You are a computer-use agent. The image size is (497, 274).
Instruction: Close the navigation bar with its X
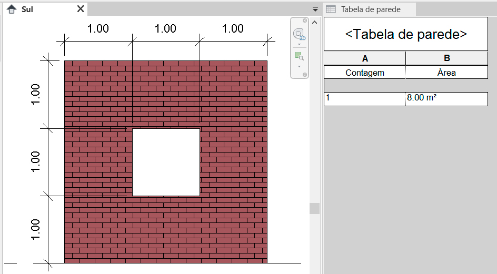[x=305, y=21]
